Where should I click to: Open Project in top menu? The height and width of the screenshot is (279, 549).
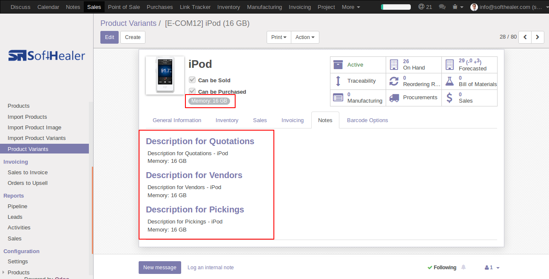[x=327, y=7]
